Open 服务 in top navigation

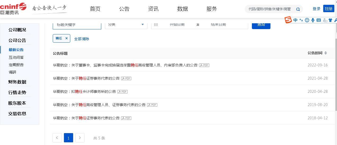[x=212, y=9]
